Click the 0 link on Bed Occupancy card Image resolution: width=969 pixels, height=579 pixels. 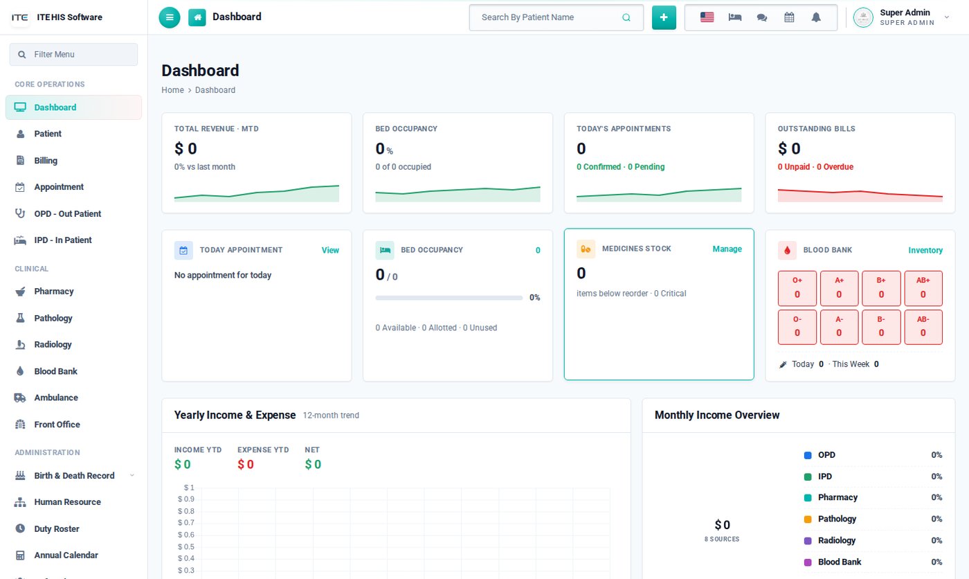click(538, 250)
